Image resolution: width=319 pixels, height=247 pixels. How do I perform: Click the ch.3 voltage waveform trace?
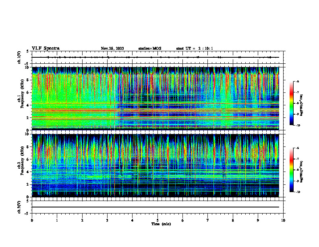[155, 207]
